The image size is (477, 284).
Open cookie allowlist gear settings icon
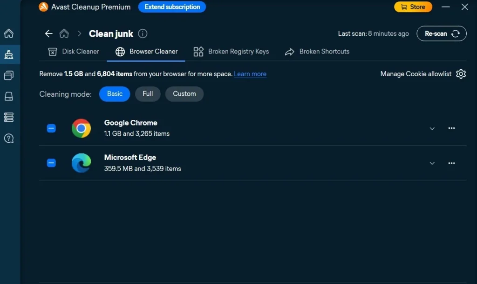click(x=461, y=74)
